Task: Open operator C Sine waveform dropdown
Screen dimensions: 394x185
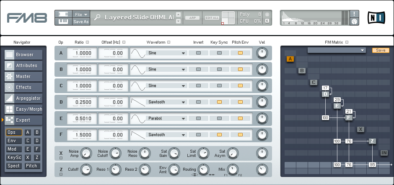Action: [x=166, y=86]
